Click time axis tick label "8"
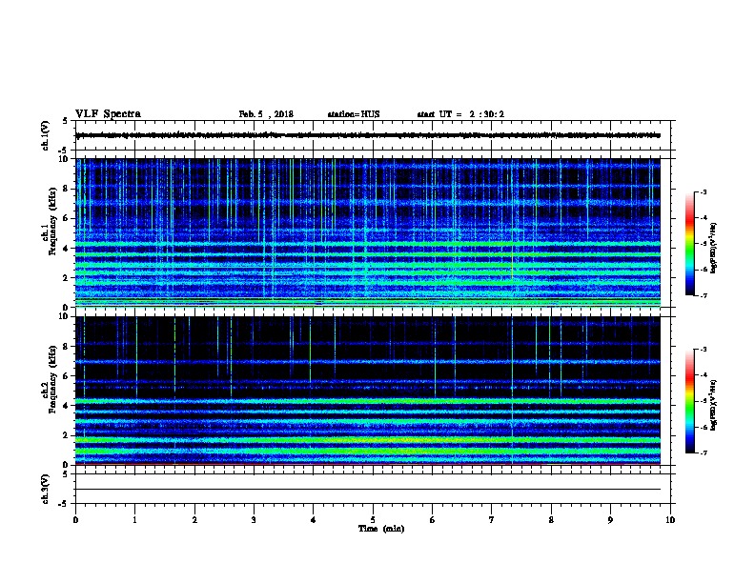This screenshot has width=755, height=583. (551, 520)
